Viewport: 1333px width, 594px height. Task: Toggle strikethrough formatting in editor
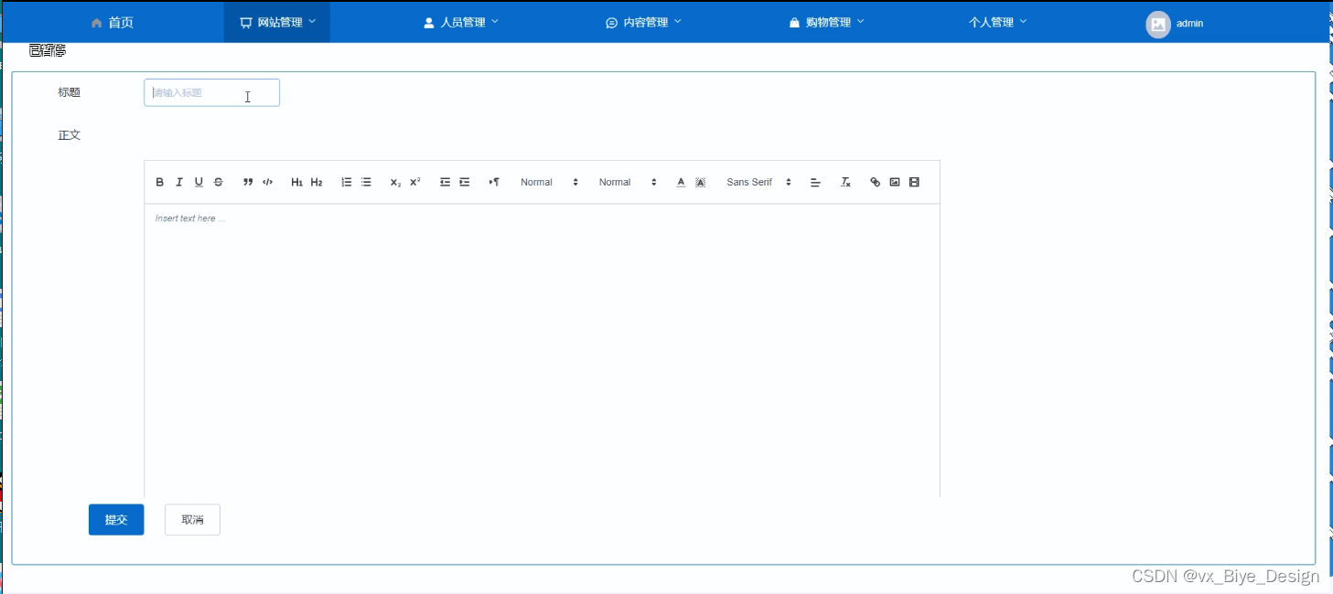(x=219, y=182)
